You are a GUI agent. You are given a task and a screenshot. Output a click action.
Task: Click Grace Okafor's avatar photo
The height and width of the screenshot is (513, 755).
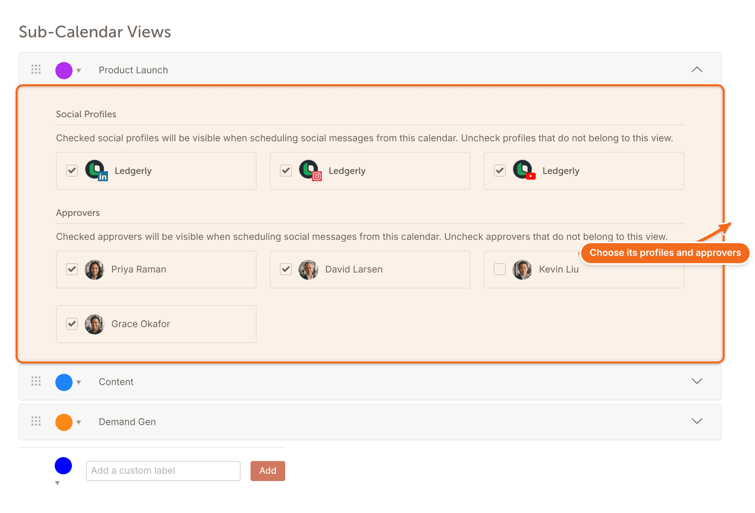click(95, 324)
